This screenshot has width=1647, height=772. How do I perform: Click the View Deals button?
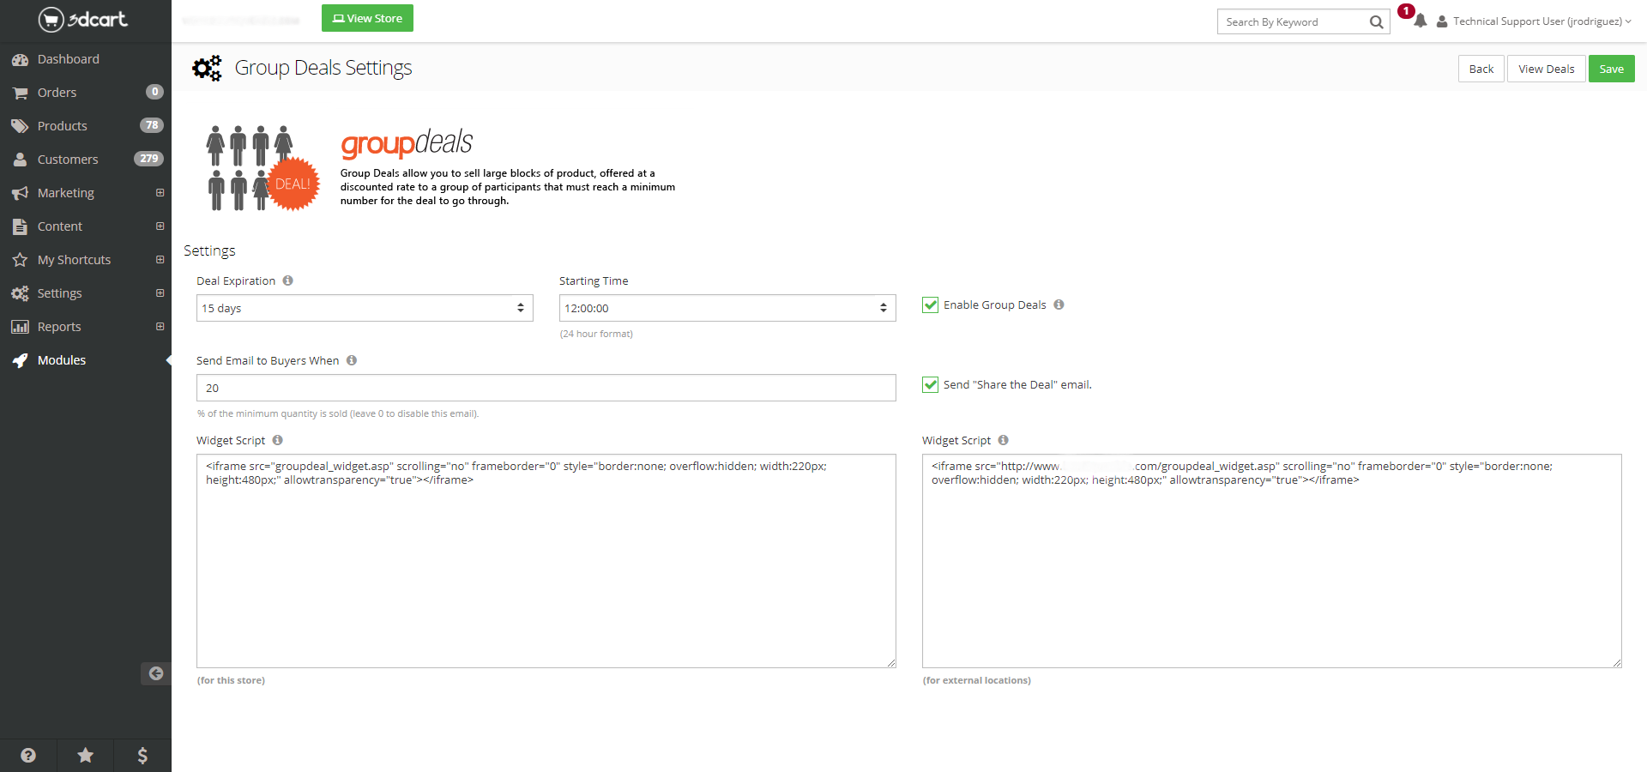(1546, 69)
